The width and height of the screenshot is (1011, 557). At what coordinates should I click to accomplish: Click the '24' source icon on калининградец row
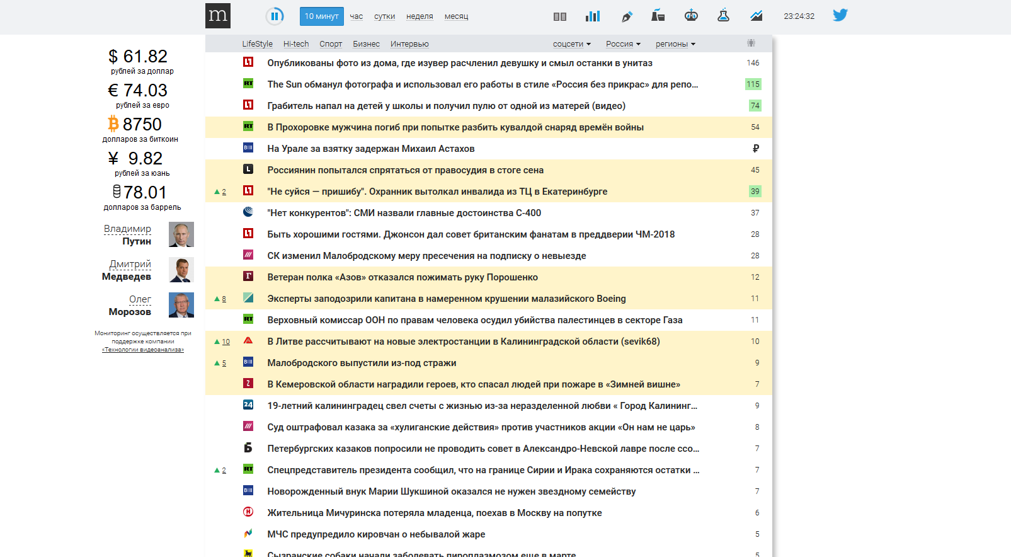coord(248,405)
